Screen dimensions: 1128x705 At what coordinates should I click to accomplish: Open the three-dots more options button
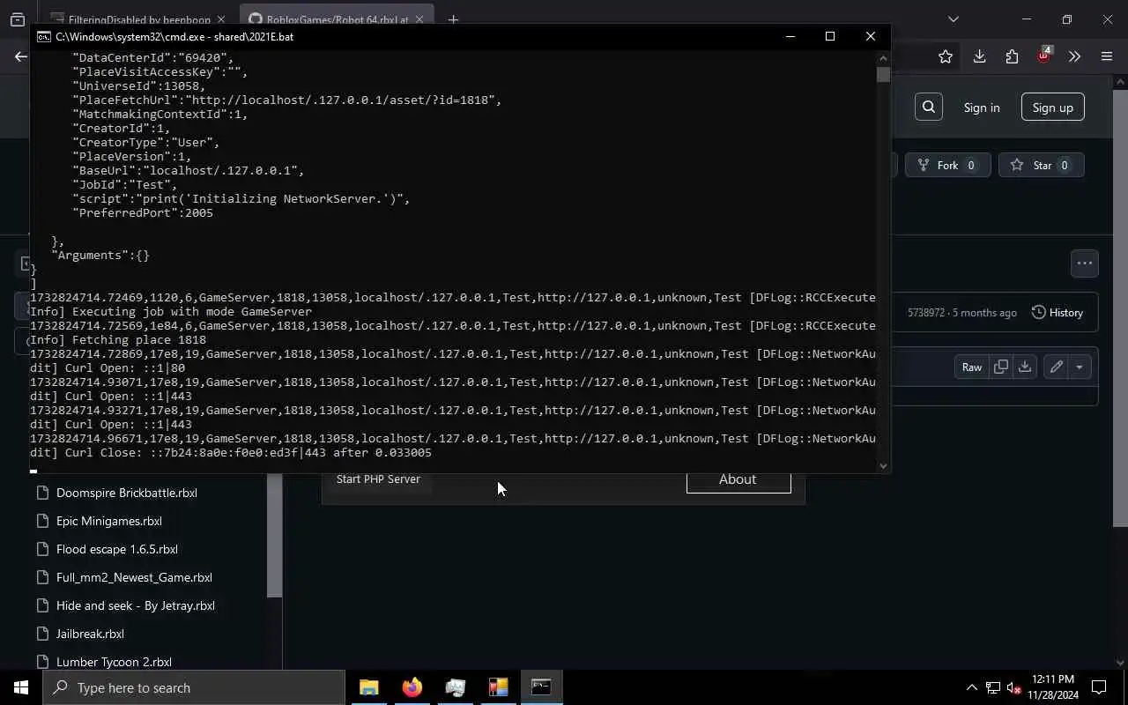coord(1085,263)
